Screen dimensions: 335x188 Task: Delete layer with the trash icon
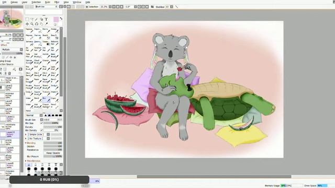[9, 74]
